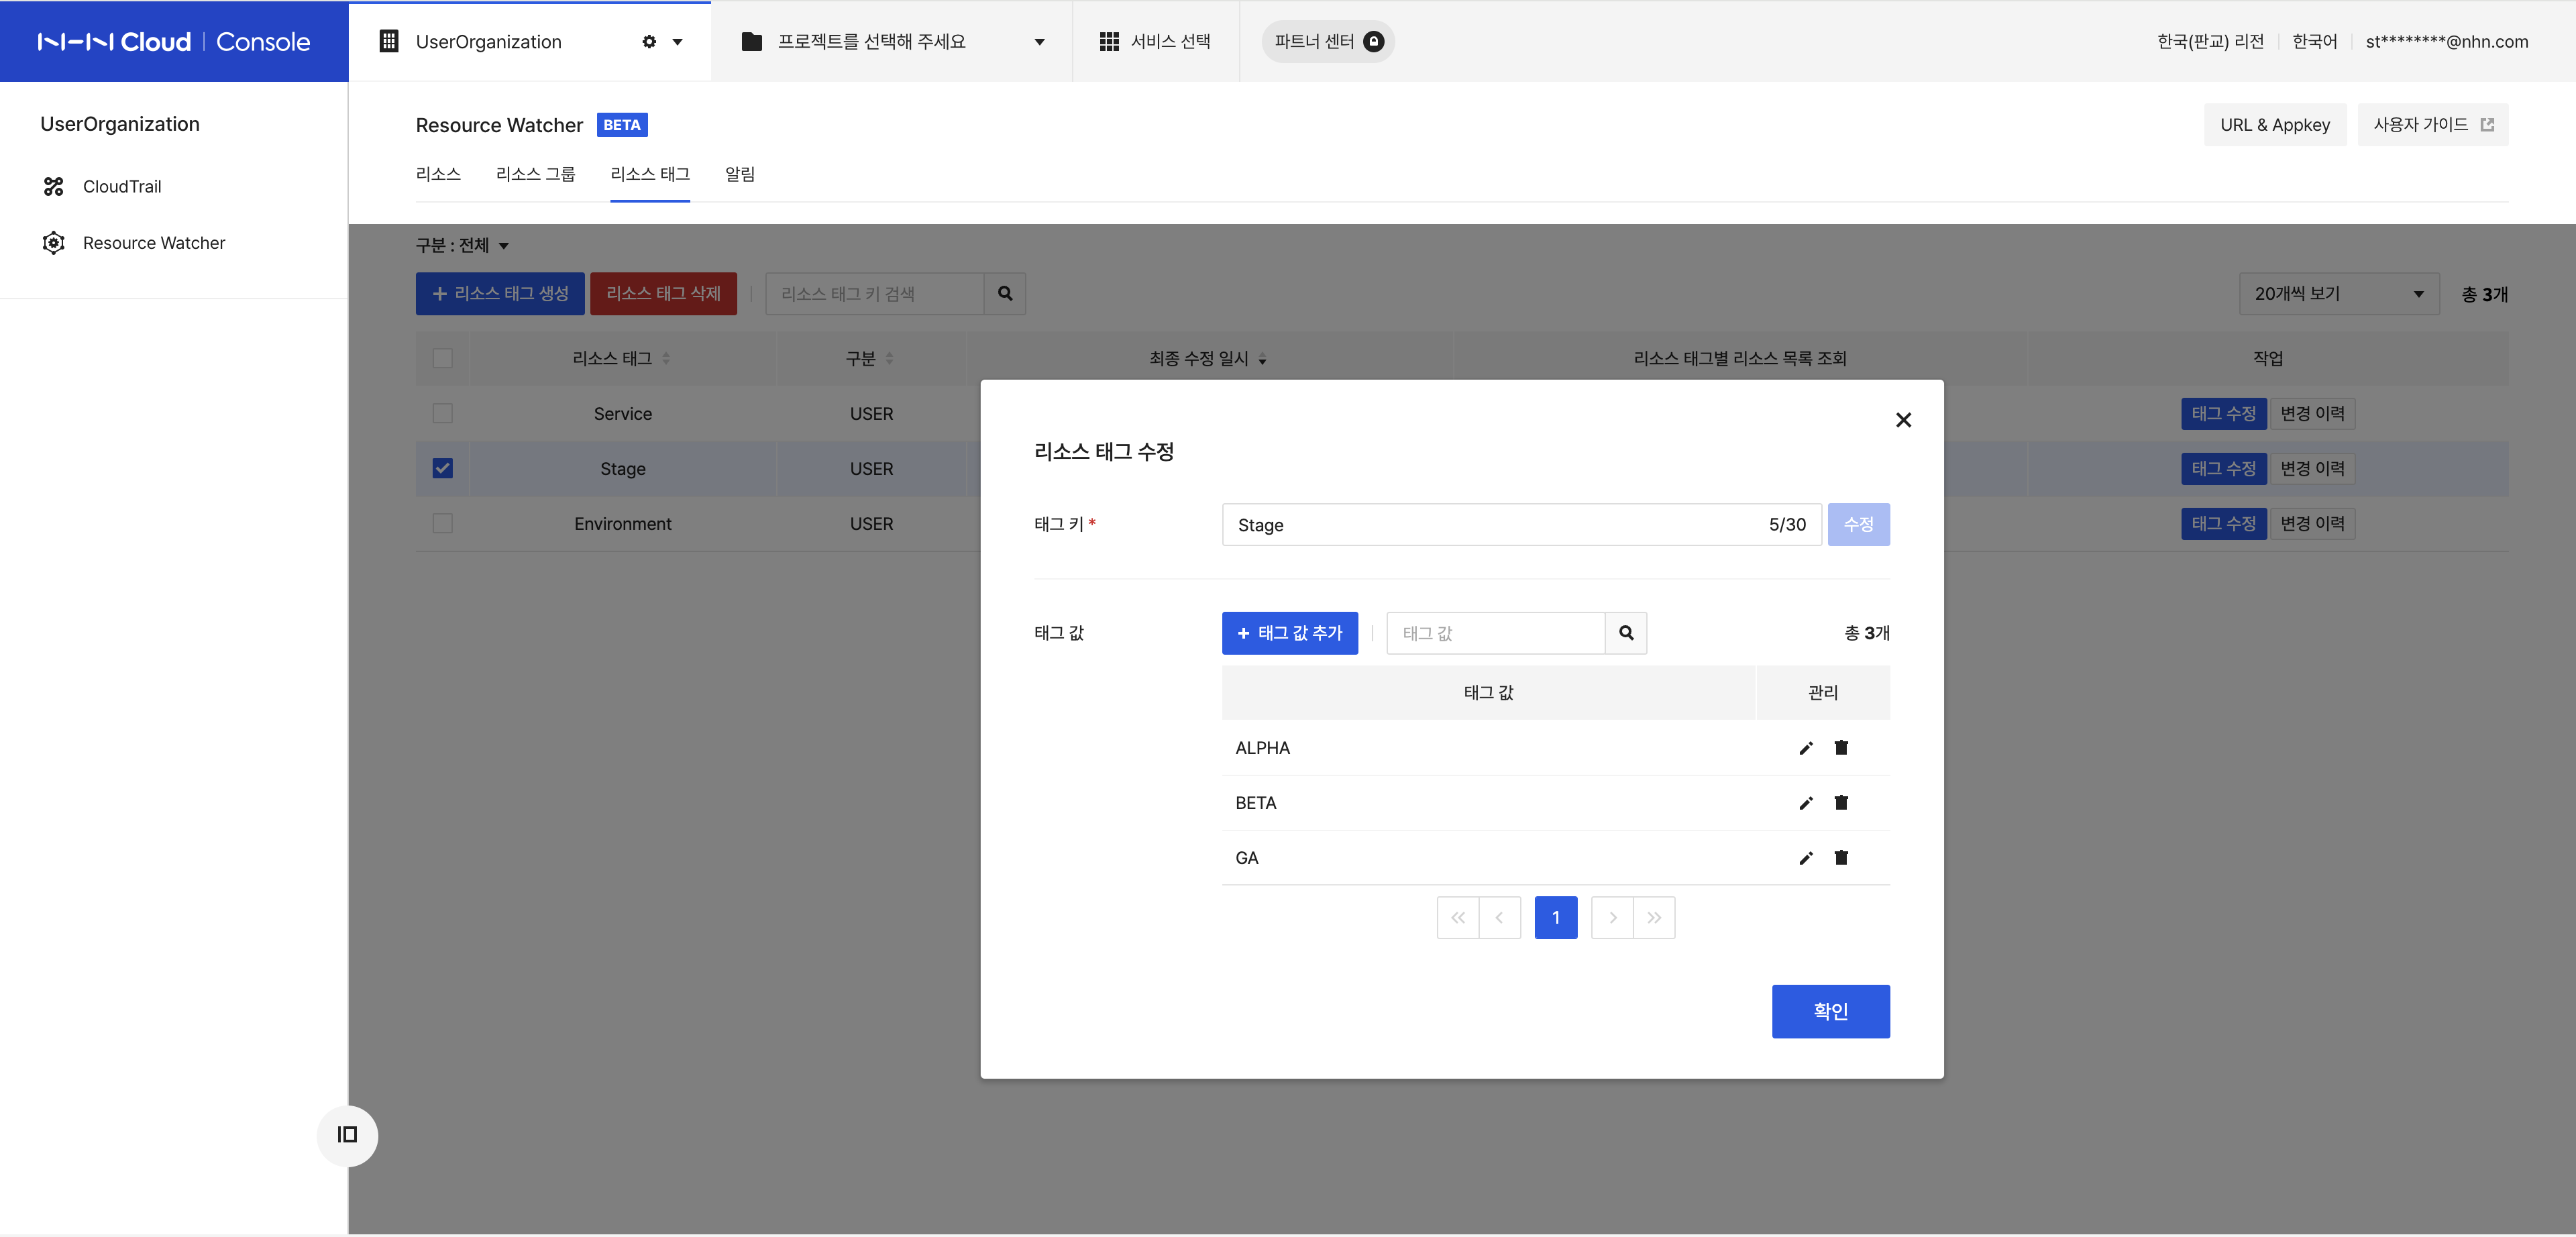
Task: Sort by 리소스 태그 column
Action: pos(666,359)
